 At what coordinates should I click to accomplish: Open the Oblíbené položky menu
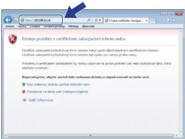pos(54,26)
